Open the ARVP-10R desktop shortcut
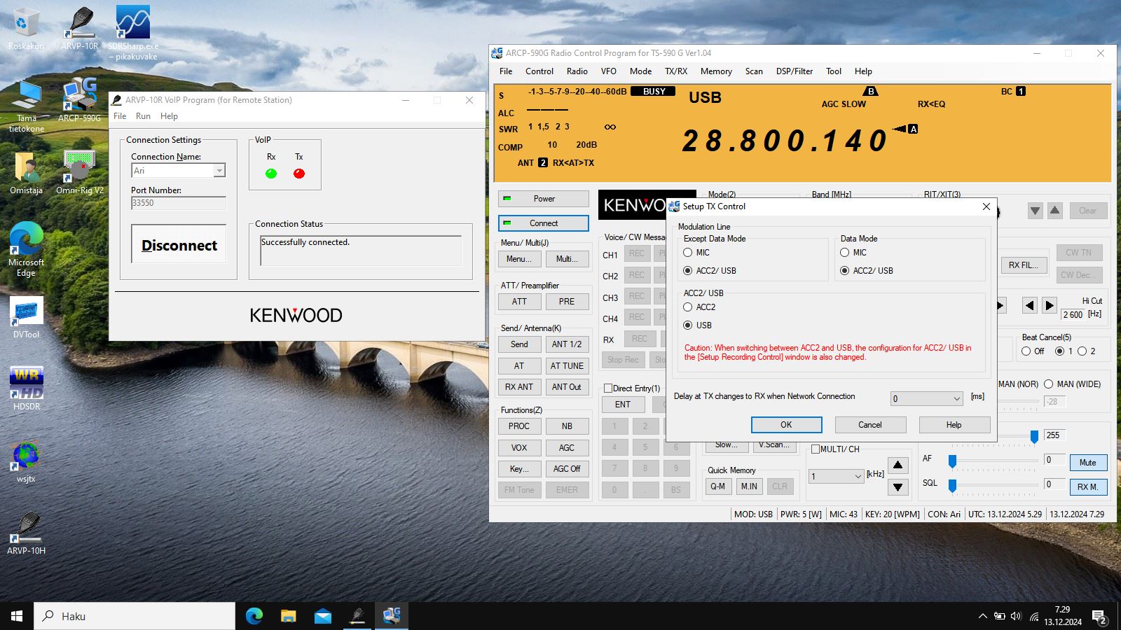 click(80, 29)
